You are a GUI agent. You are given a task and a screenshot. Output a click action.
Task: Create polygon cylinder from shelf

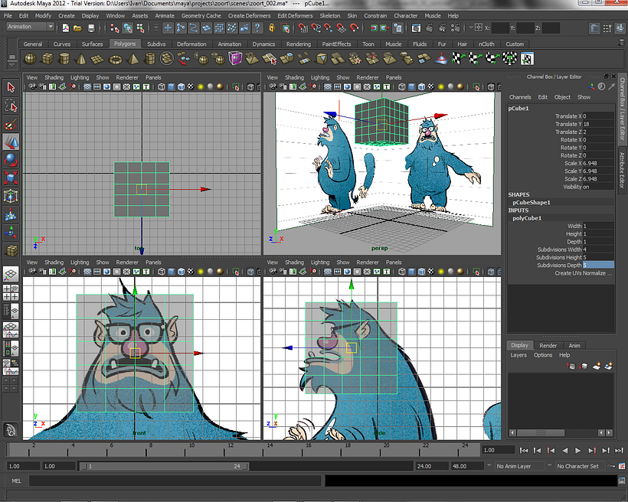(x=64, y=59)
